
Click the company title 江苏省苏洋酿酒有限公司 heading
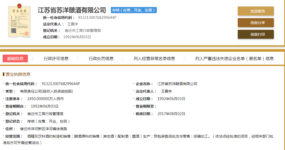click(72, 10)
